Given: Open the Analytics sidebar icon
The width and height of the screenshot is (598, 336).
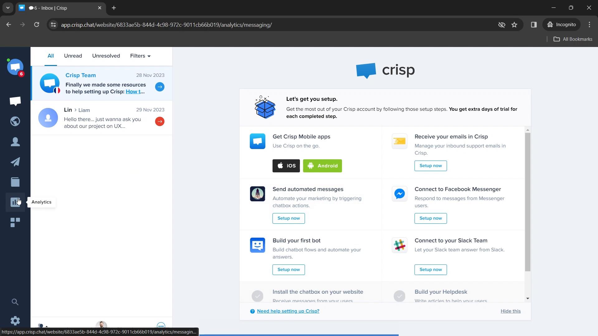Looking at the screenshot, I should (15, 202).
